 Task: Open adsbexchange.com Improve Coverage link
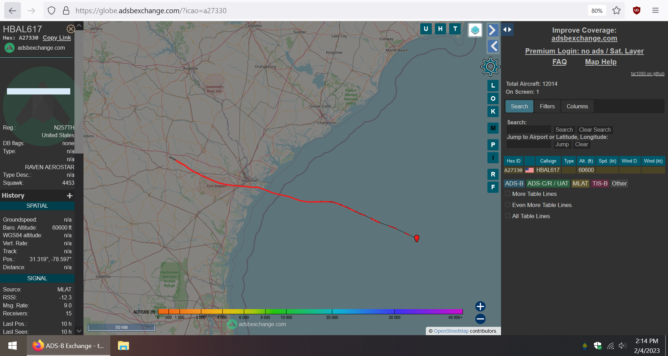pyautogui.click(x=584, y=38)
